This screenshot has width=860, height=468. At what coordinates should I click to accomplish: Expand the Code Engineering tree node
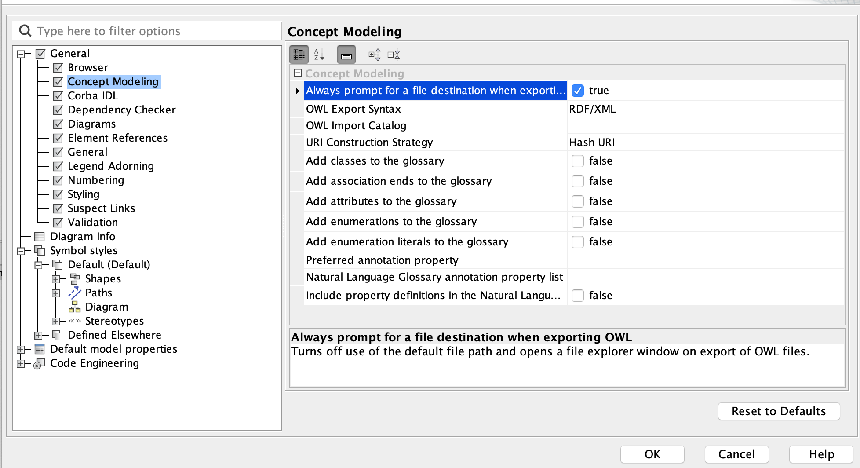pyautogui.click(x=21, y=364)
